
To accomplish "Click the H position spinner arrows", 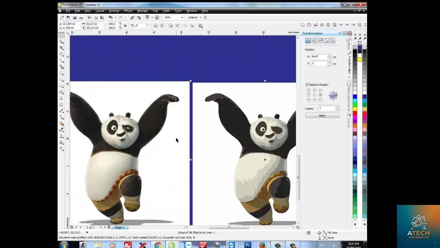I will (x=329, y=56).
